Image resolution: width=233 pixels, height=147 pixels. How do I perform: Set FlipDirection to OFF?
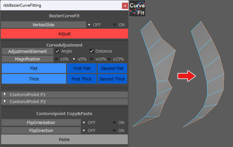[84, 130]
